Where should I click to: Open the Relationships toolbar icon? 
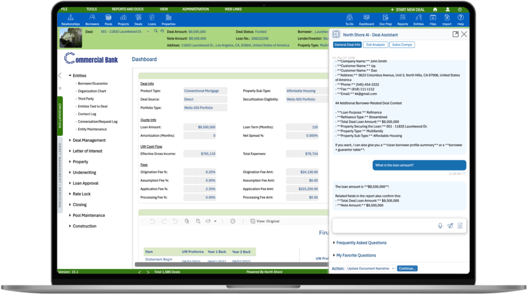(71, 20)
